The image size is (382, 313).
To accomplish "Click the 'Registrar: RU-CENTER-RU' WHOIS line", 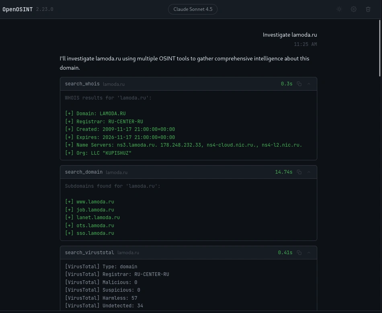I will point(104,121).
